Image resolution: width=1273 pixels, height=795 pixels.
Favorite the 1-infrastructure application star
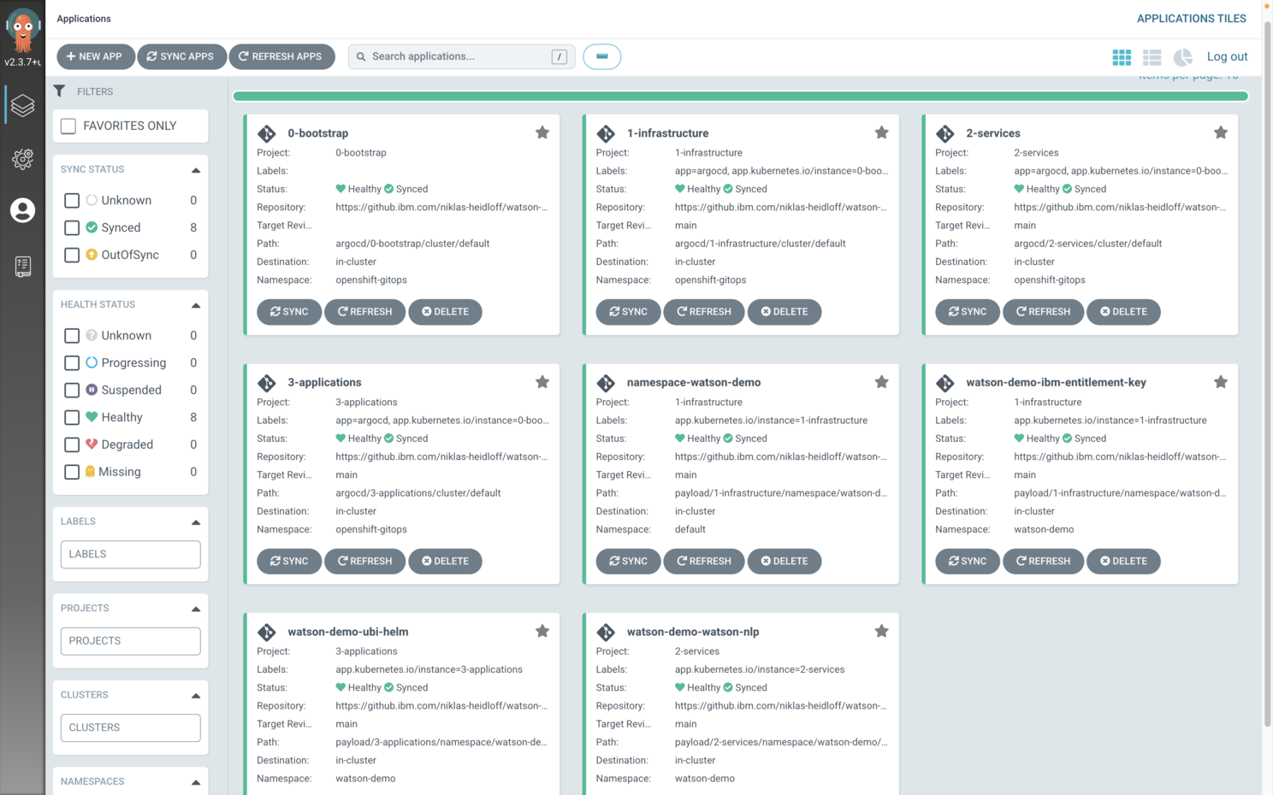(x=881, y=132)
